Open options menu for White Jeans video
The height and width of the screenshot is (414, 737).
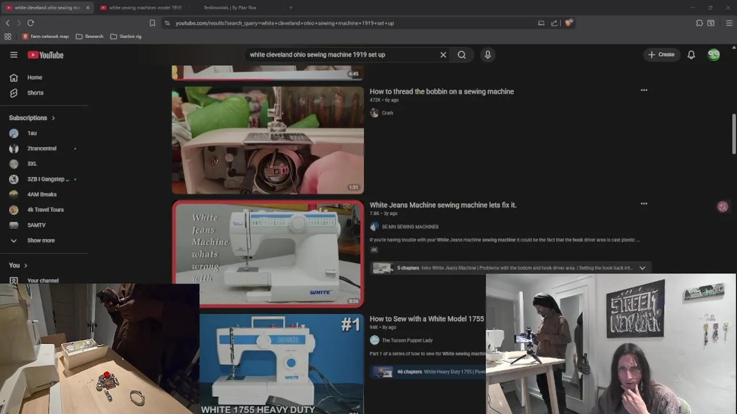pyautogui.click(x=644, y=204)
